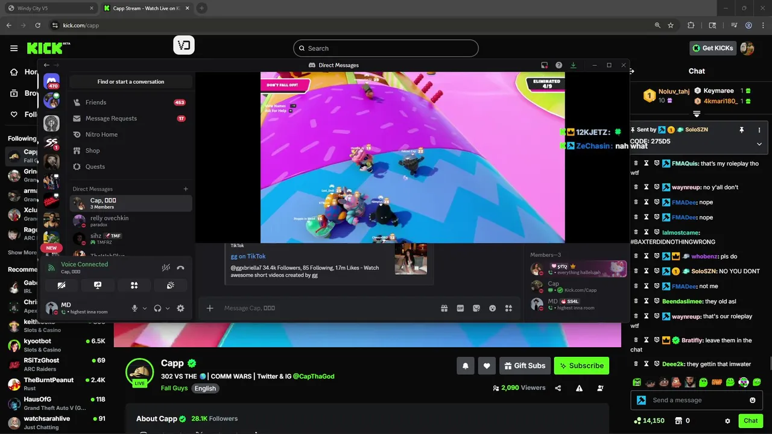
Task: Open Shop in Discord sidebar
Action: 131,151
